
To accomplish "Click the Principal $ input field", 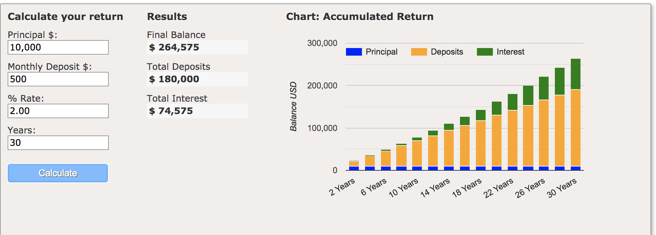I will click(58, 47).
